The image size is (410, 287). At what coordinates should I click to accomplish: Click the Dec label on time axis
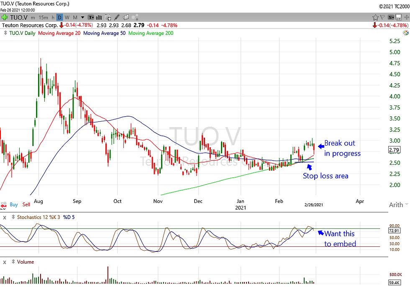[198, 201]
